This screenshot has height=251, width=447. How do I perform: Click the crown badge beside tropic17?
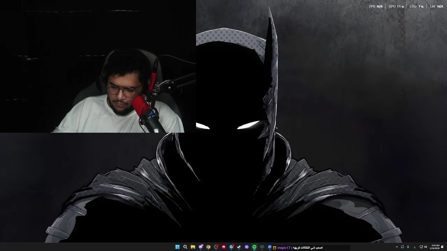click(x=275, y=248)
